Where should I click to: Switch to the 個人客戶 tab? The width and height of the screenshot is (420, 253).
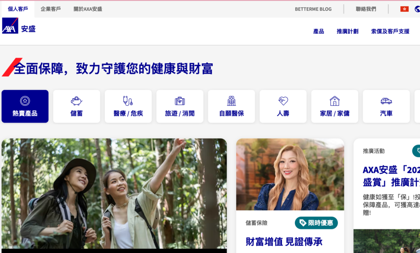pos(18,9)
